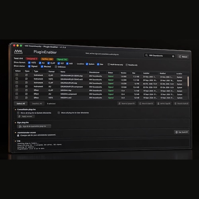Select the MM2044.clap row checkbox
Image resolution: width=199 pixels, height=199 pixels.
pyautogui.click(x=17, y=90)
